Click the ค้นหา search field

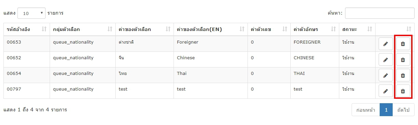[380, 13]
